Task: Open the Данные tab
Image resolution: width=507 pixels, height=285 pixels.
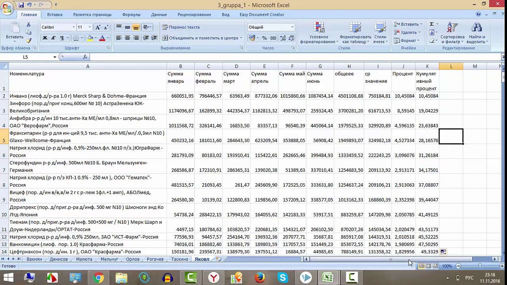Action: click(159, 15)
